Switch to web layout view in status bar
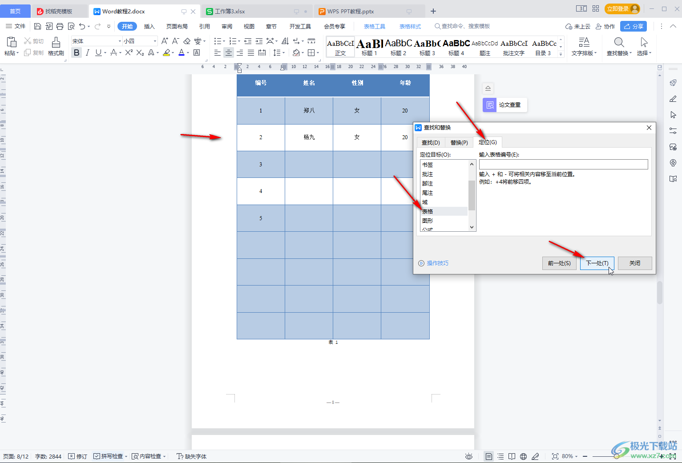682x463 pixels. click(x=524, y=456)
